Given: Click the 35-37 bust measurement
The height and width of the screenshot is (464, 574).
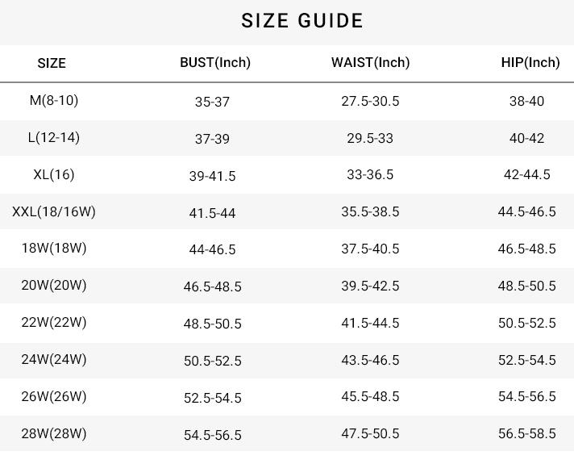Looking at the screenshot, I should coord(212,102).
